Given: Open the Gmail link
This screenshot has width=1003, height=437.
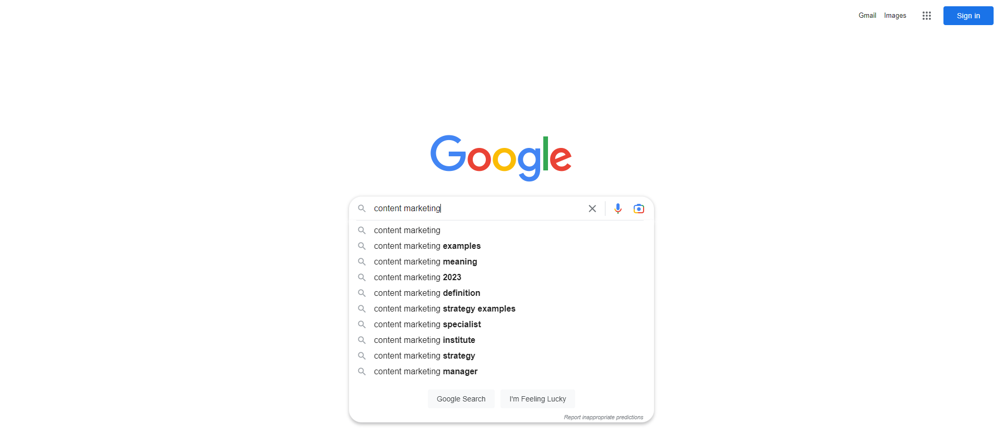Looking at the screenshot, I should click(867, 16).
